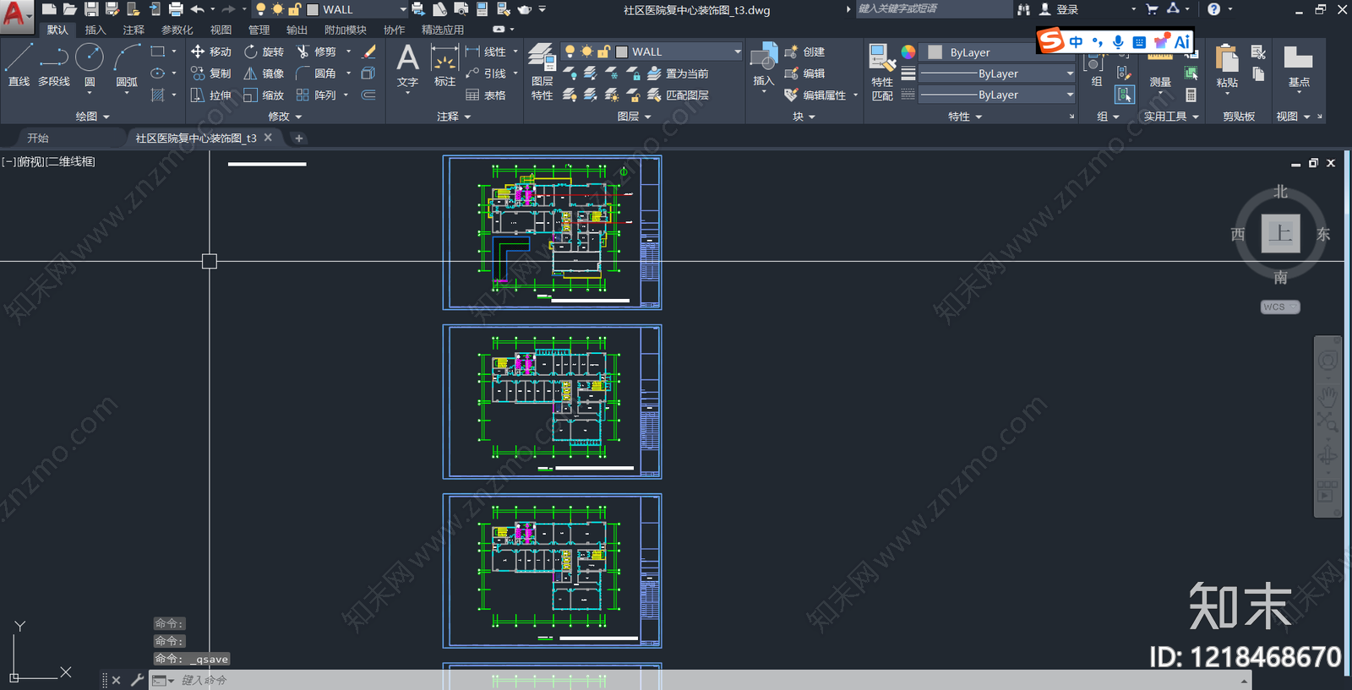The width and height of the screenshot is (1352, 690).
Task: Click the Stretch (拉伸) tool
Action: click(211, 95)
